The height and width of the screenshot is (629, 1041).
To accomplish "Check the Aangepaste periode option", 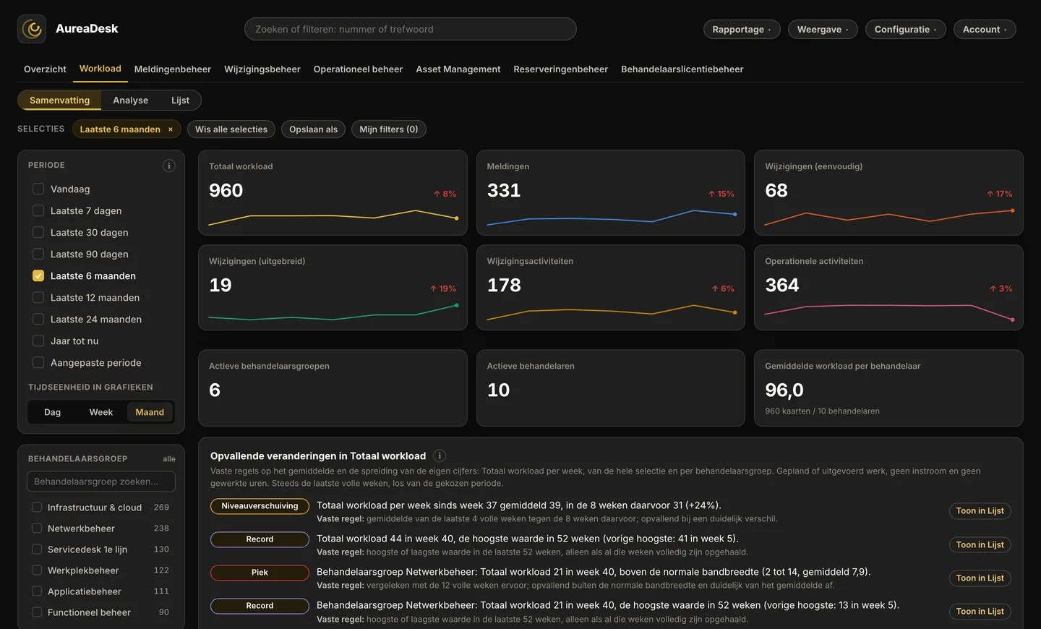I will (x=38, y=362).
